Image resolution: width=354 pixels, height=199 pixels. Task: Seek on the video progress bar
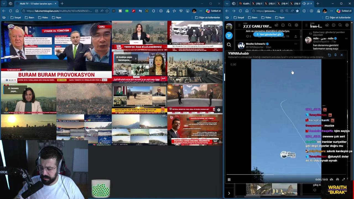tap(287, 175)
